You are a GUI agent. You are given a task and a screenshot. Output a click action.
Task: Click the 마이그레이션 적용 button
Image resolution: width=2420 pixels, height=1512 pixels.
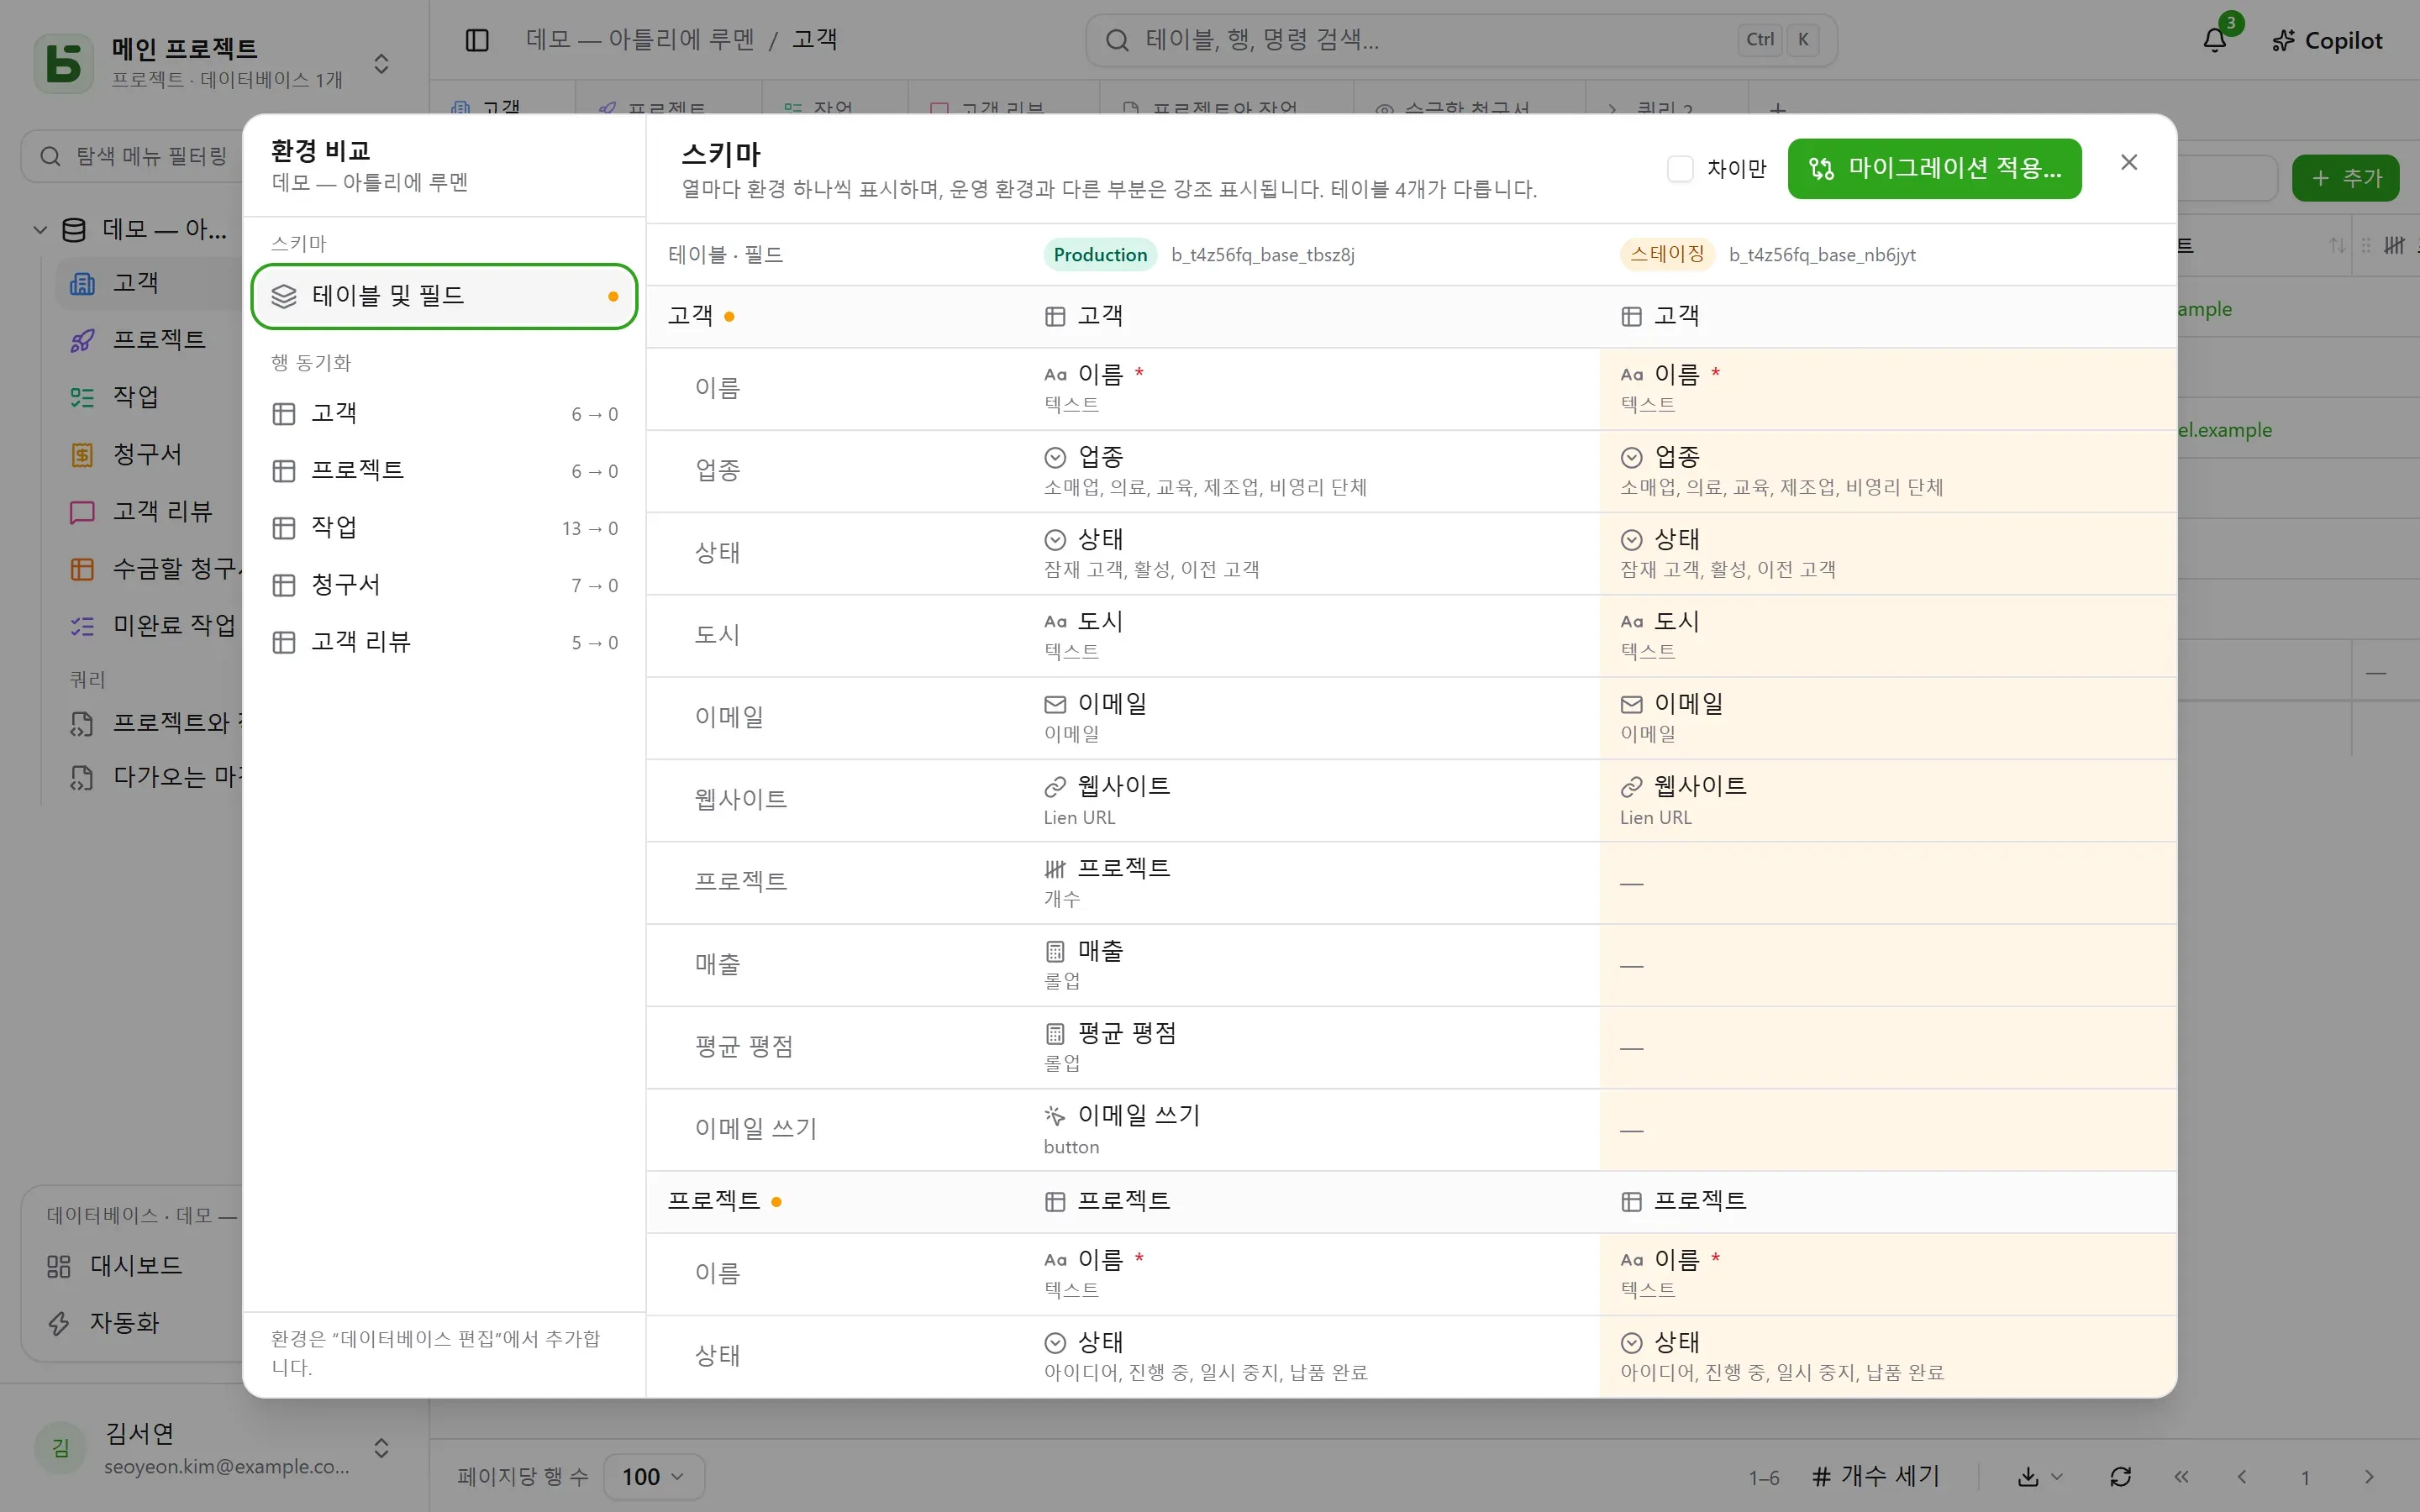(1934, 168)
